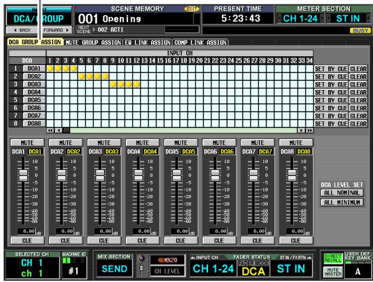Viewport: 373px width, 282px height.
Task: Edit the yellow DCA5 name label
Action: click(x=189, y=152)
